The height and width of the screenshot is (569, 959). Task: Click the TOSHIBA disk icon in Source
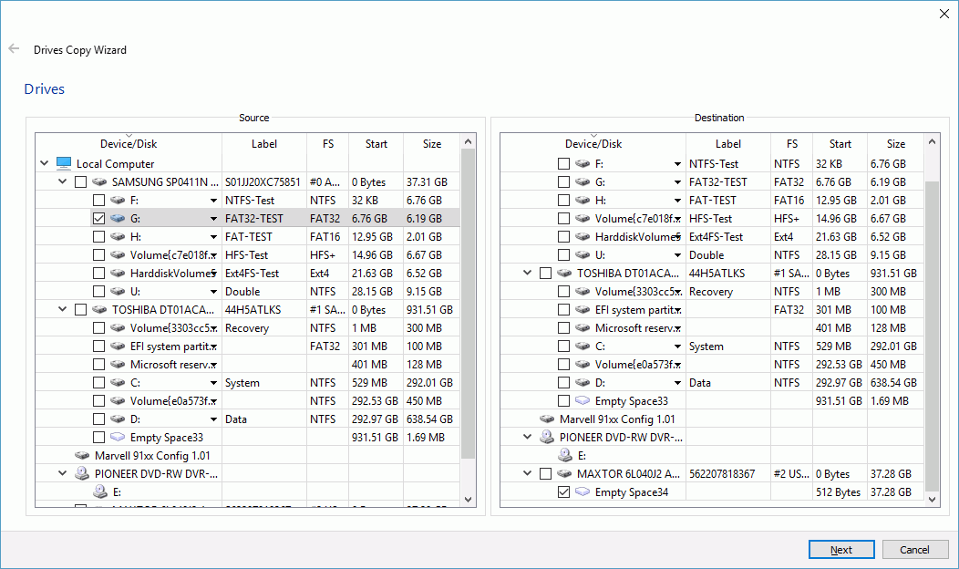99,310
